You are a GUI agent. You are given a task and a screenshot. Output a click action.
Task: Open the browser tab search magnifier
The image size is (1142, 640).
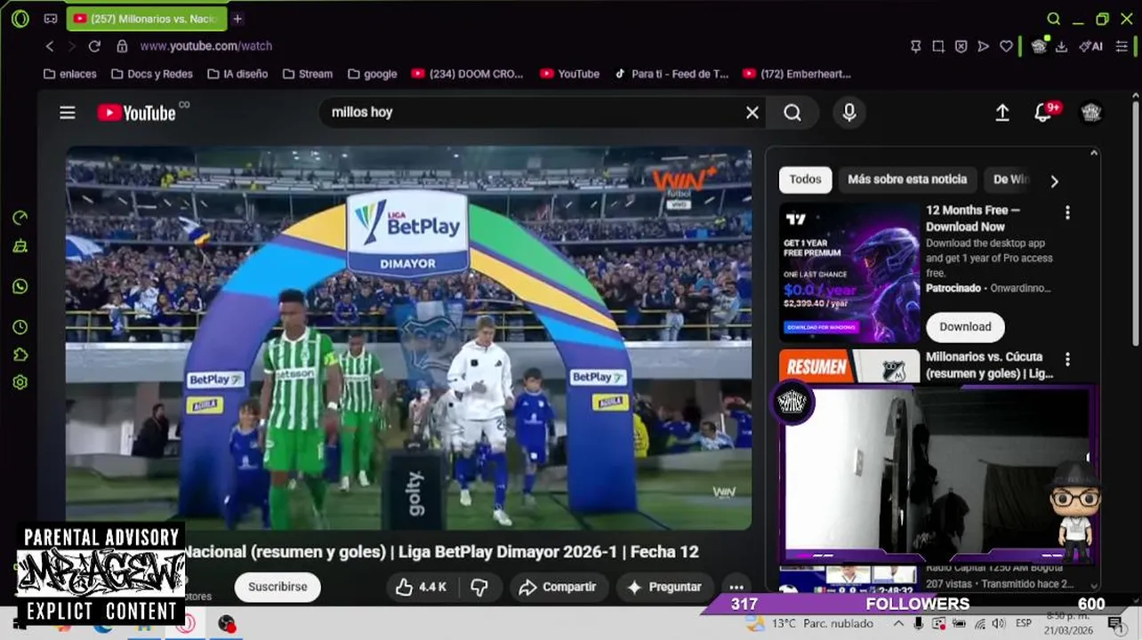[x=1053, y=19]
